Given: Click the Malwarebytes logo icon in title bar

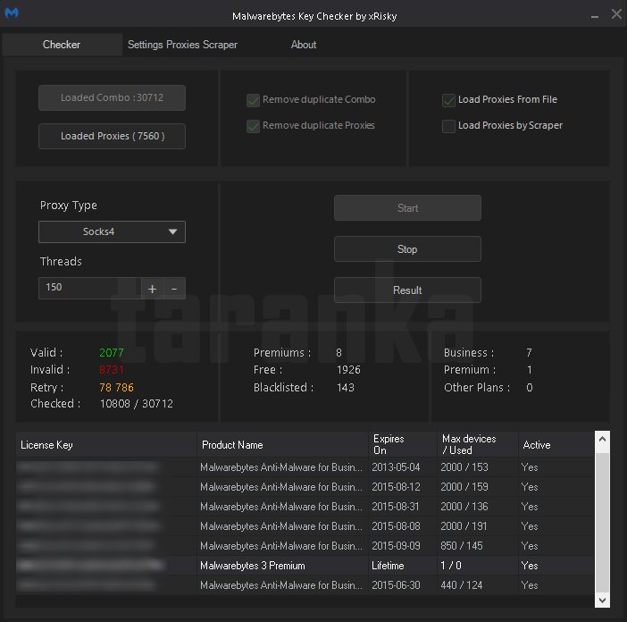Looking at the screenshot, I should (x=12, y=13).
